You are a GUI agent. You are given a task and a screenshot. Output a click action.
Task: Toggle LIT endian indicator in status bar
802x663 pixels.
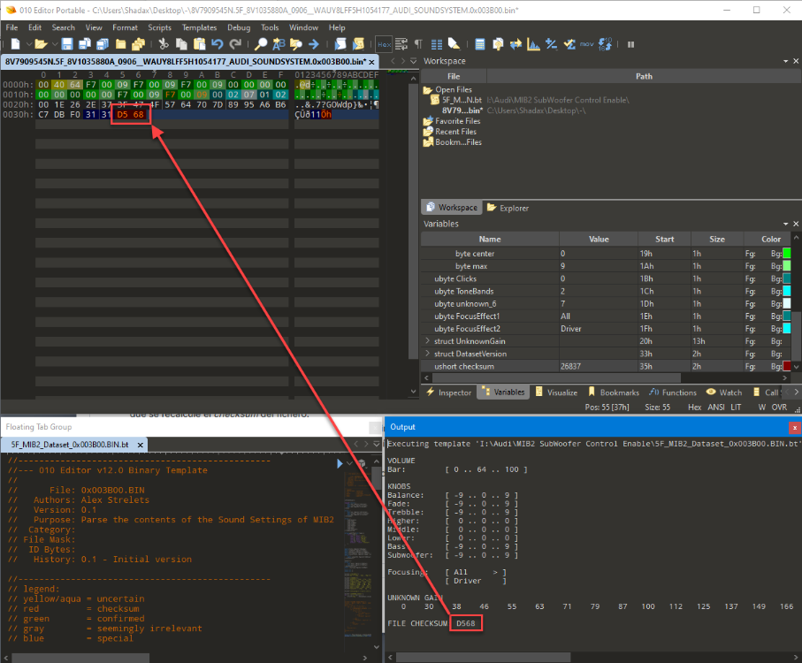point(736,408)
